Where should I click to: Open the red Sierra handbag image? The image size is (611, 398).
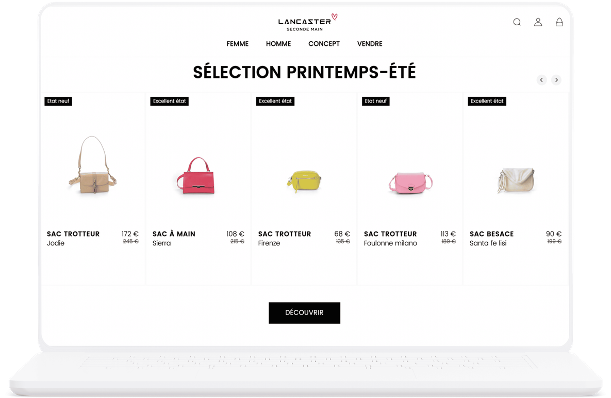tap(195, 176)
